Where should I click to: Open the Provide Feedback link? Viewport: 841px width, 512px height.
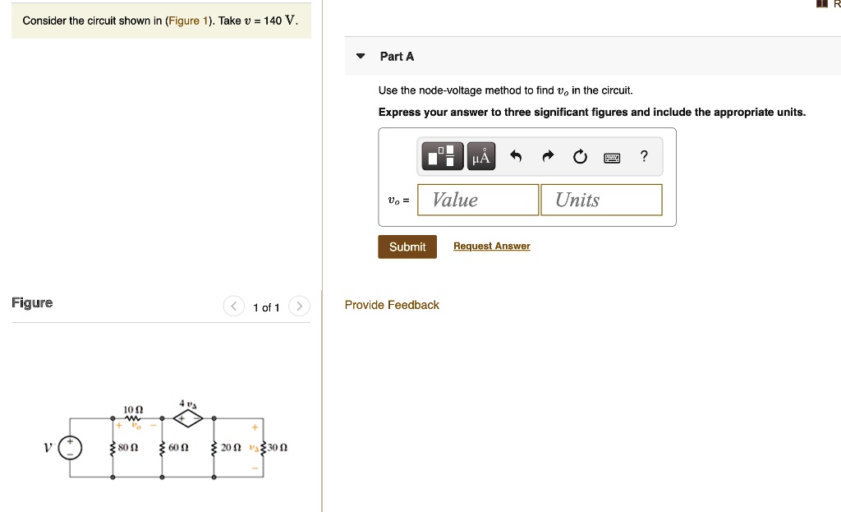pos(391,304)
